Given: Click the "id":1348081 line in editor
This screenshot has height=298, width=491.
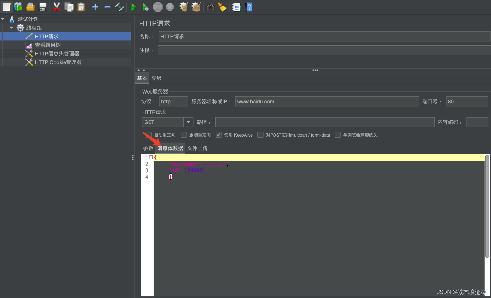Looking at the screenshot, I should [187, 170].
